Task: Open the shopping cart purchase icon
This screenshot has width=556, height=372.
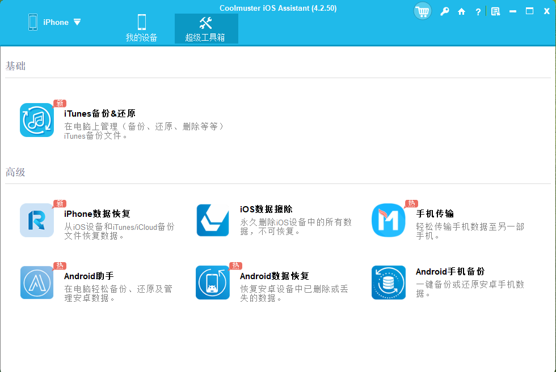Action: [x=422, y=11]
